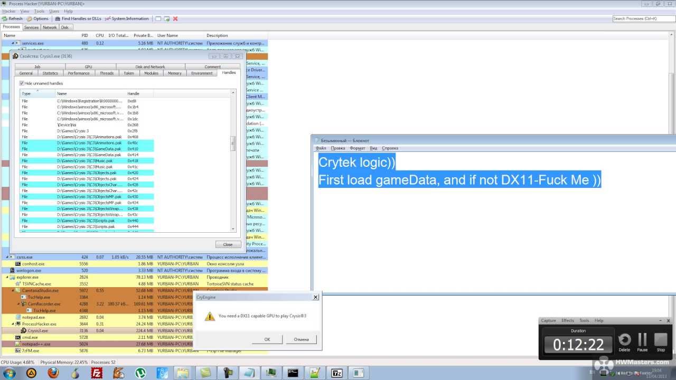The width and height of the screenshot is (676, 380).
Task: Sort processes by the CPU column header
Action: [99, 35]
